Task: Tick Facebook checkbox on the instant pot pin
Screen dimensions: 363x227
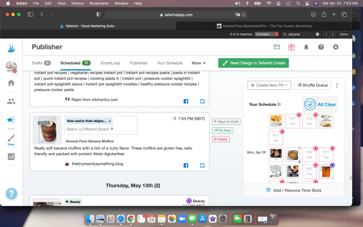Action: (x=180, y=101)
